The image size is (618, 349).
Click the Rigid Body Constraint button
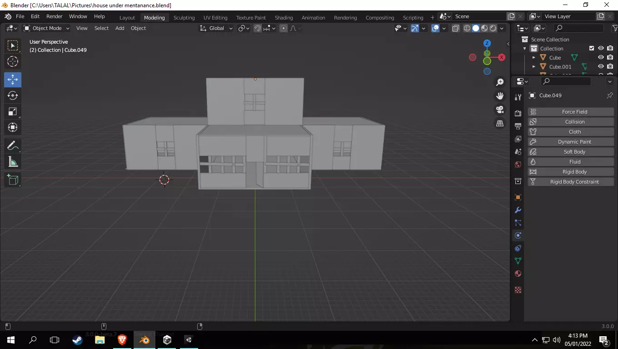pos(571,182)
